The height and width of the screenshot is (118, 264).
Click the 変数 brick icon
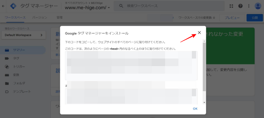[7, 75]
